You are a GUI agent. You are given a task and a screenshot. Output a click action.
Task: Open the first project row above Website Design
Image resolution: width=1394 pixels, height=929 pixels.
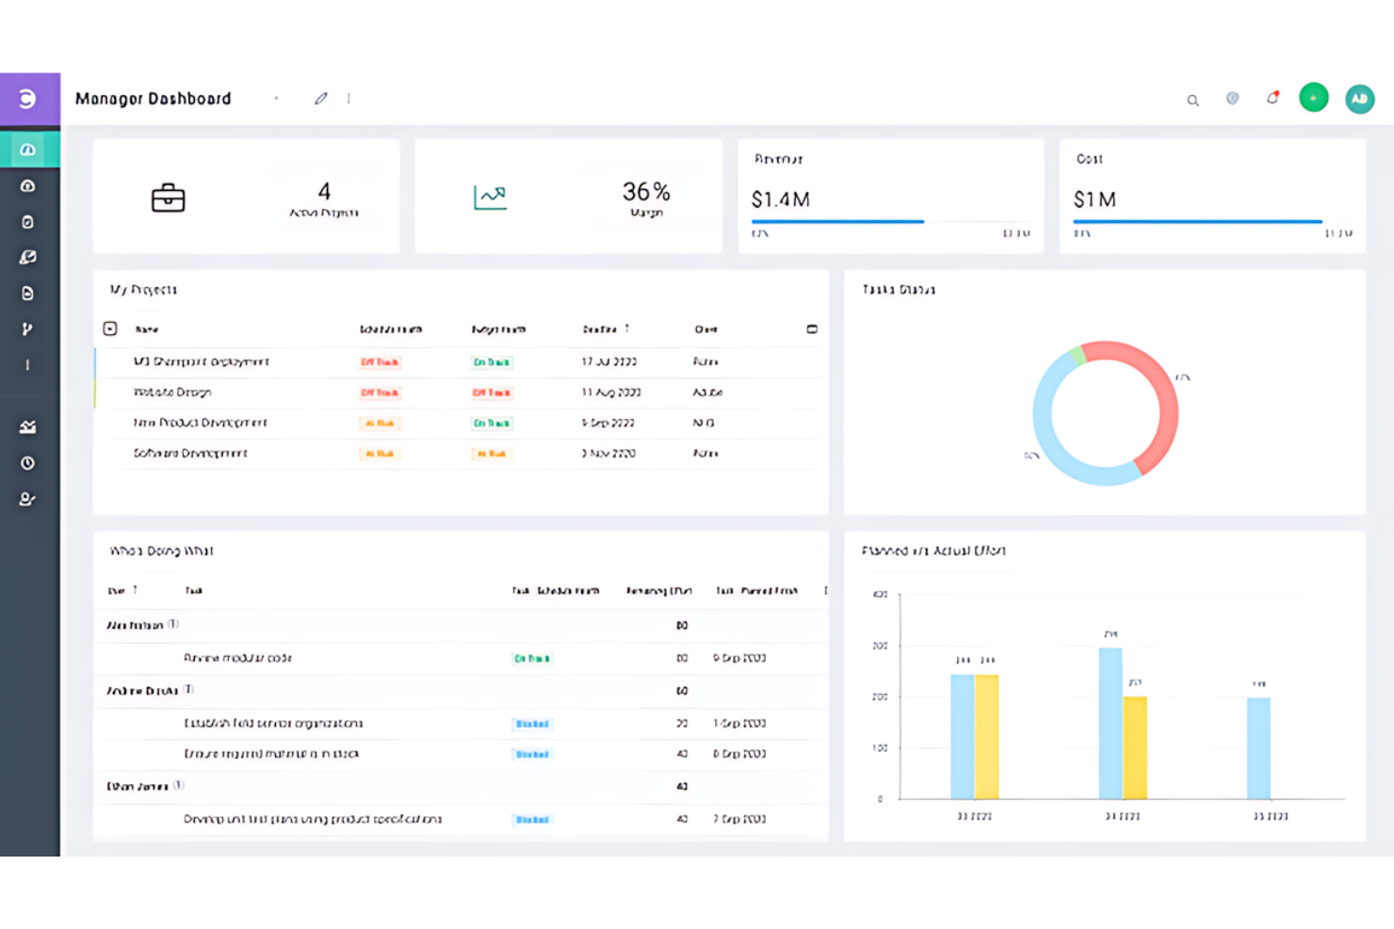460,362
